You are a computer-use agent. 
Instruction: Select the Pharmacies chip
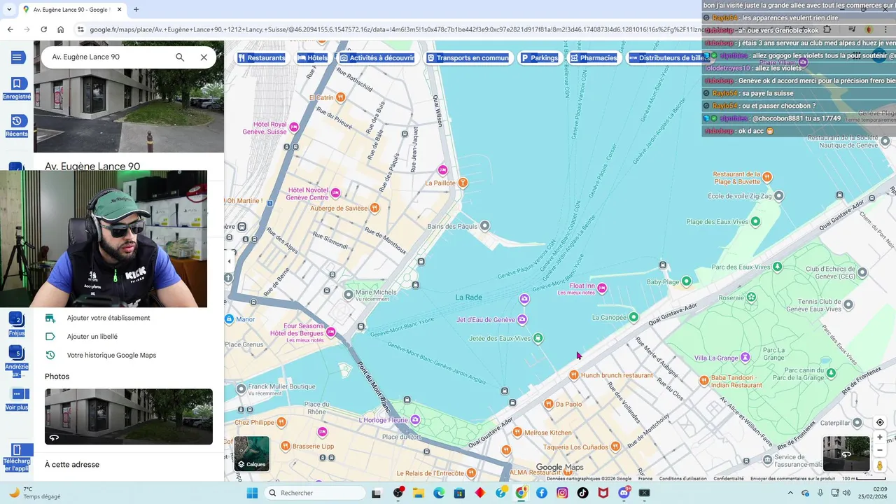coord(594,58)
